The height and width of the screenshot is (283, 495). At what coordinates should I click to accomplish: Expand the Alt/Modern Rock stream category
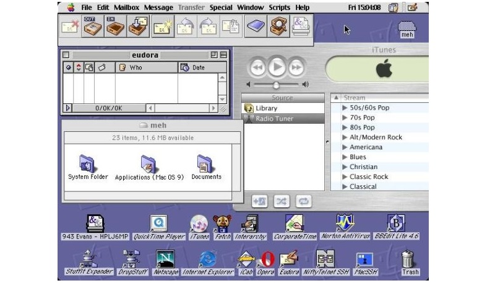coord(345,137)
